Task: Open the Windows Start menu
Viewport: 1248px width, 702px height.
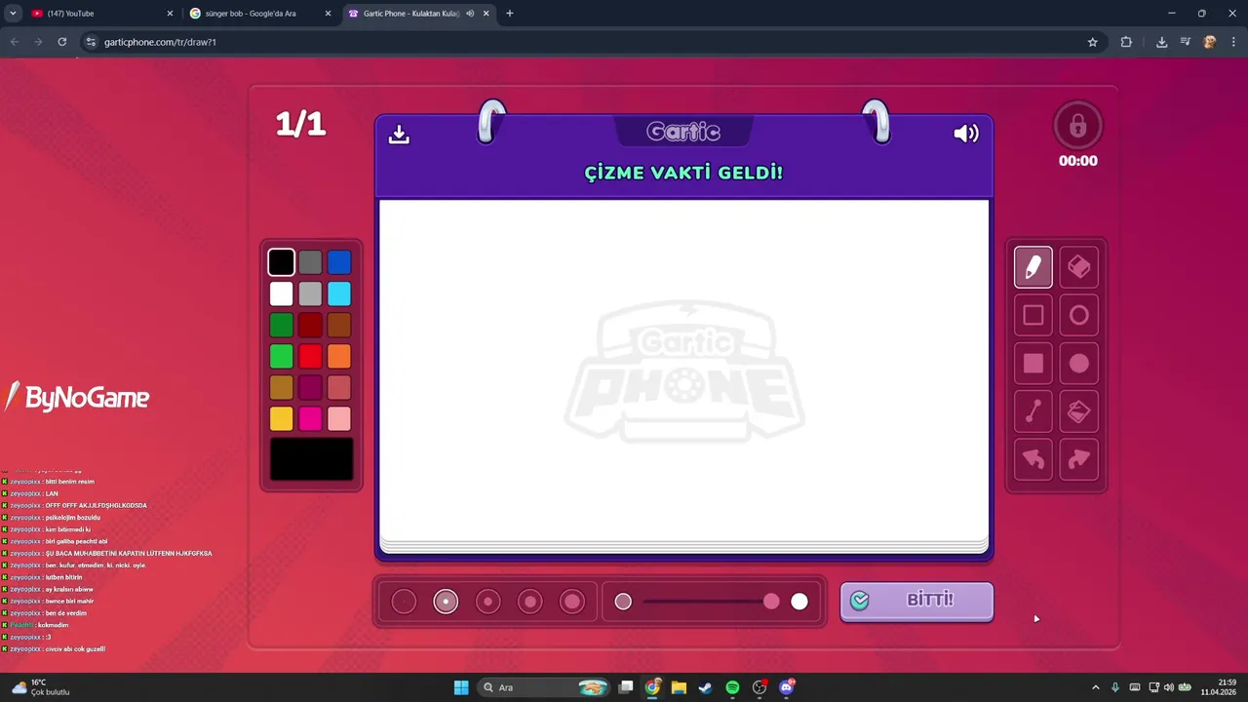Action: point(461,687)
